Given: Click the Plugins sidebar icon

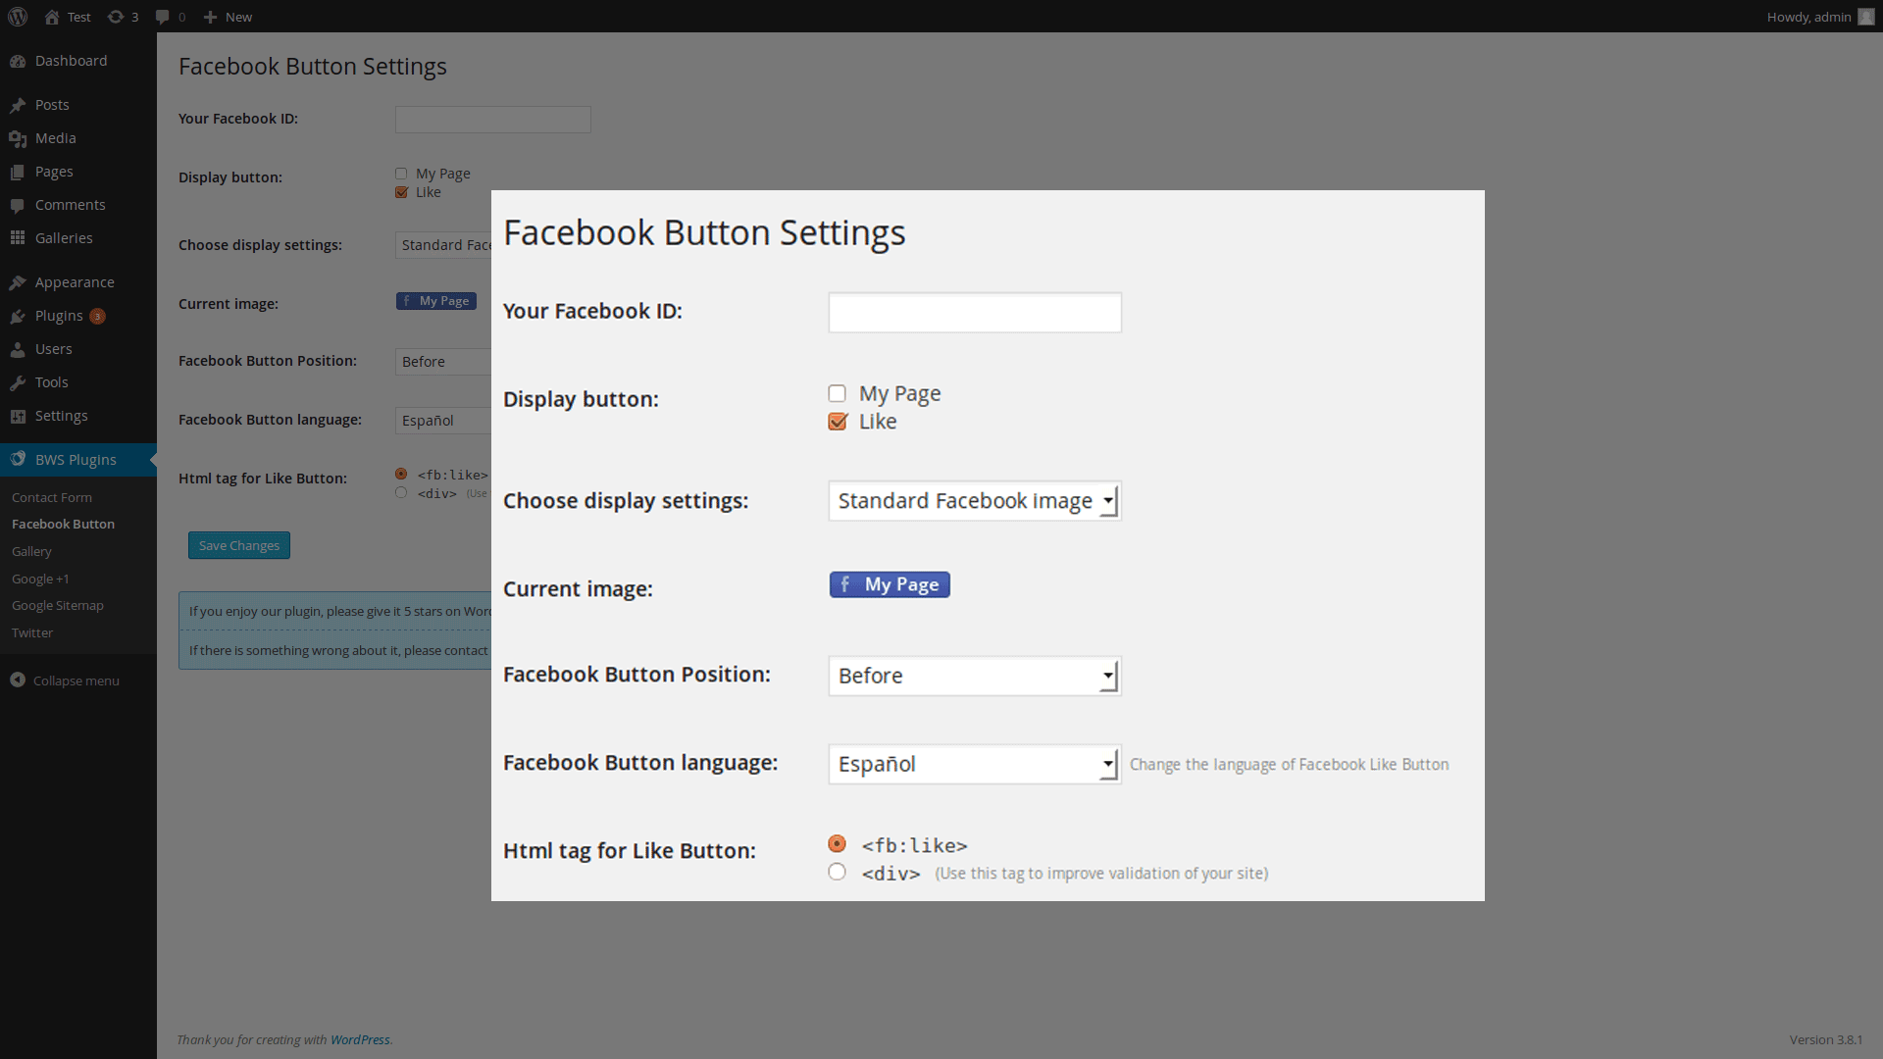Looking at the screenshot, I should click(18, 316).
